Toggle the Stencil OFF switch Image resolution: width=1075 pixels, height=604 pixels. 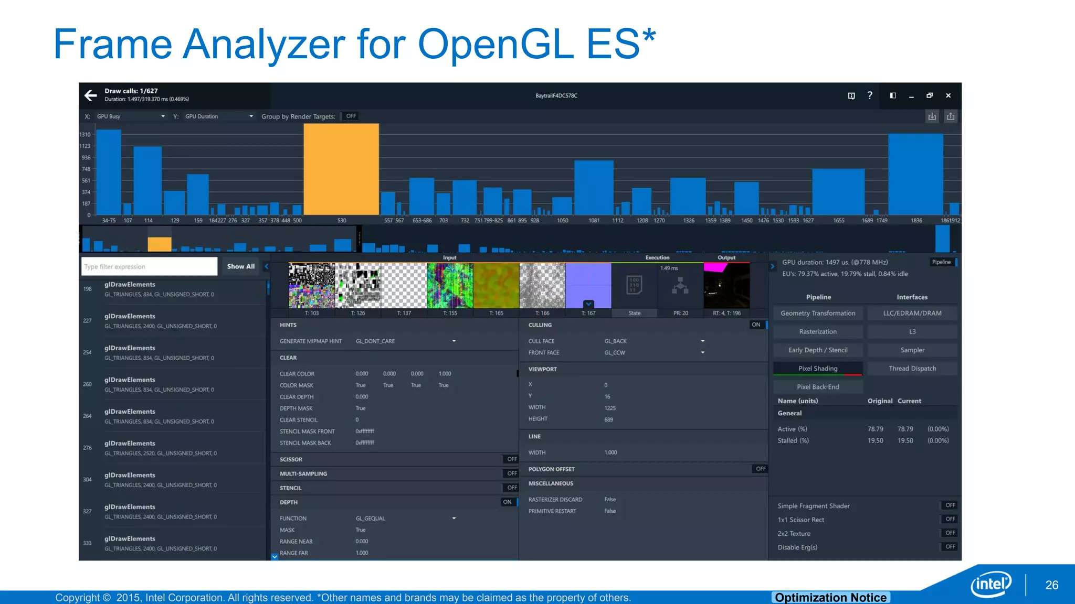click(511, 488)
